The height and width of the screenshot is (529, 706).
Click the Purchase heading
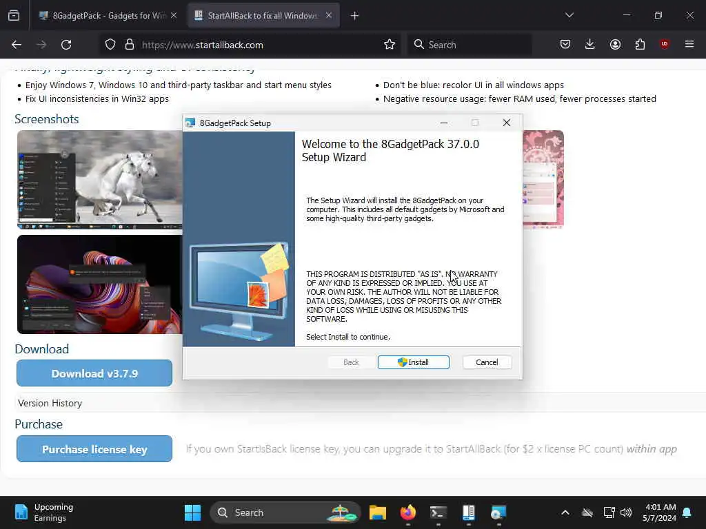coord(39,424)
